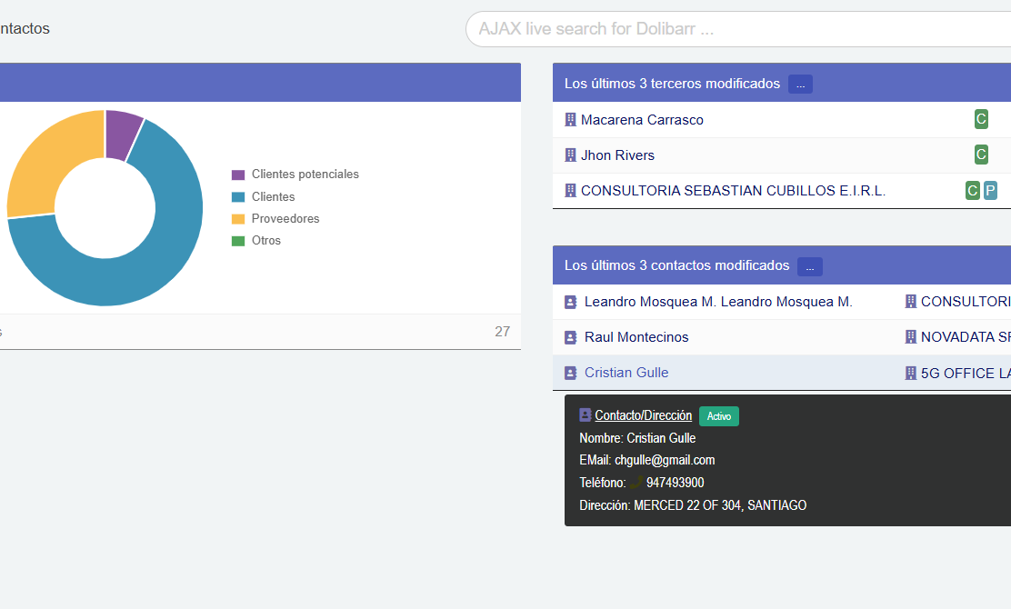Click the Otros green legend swatch
The width and height of the screenshot is (1011, 609).
pos(238,241)
